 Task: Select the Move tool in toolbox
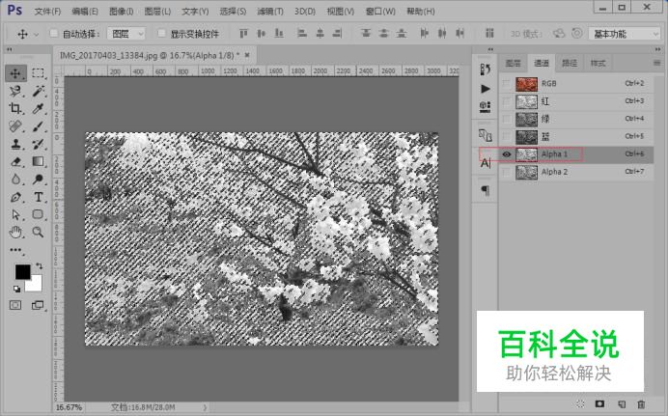15,73
